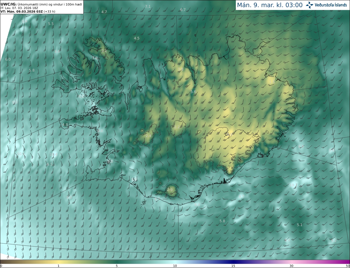Click the 4.8 value near Snæfellsnes
Screen dimensions: 350x268
click(65, 125)
